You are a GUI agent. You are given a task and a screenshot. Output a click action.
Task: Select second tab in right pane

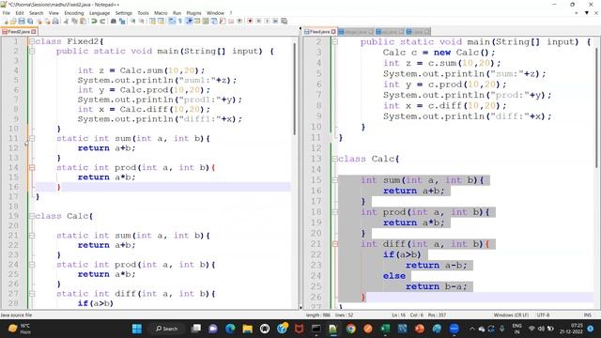click(355, 32)
